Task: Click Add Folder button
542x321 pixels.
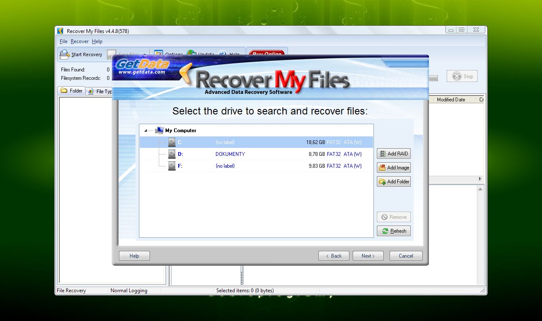Action: [394, 182]
